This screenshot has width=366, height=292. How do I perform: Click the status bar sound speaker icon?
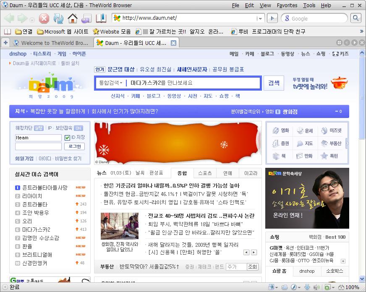pos(316,287)
